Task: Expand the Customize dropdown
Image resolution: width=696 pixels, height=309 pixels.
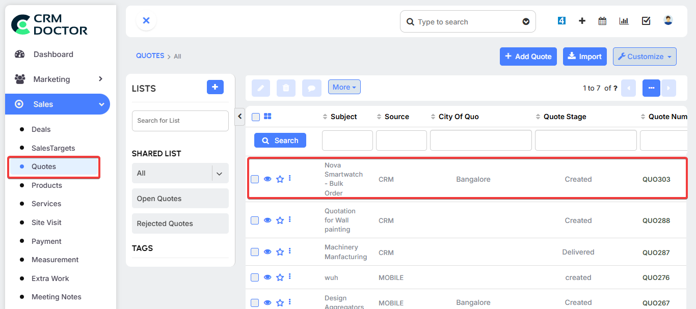Action: (645, 57)
